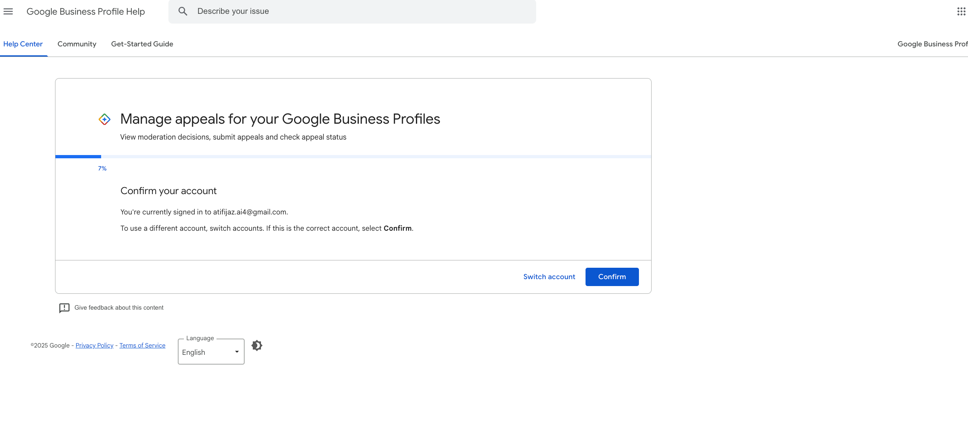968x424 pixels.
Task: Switch to the Community tab
Action: tap(77, 44)
